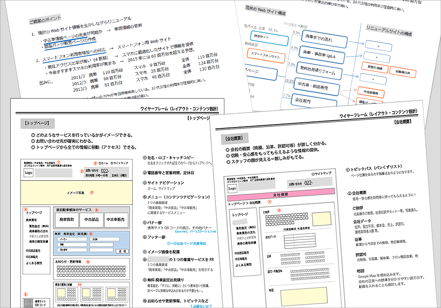Click トップページ in the breadcrumb trail
The height and width of the screenshot is (308, 441).
[237, 202]
